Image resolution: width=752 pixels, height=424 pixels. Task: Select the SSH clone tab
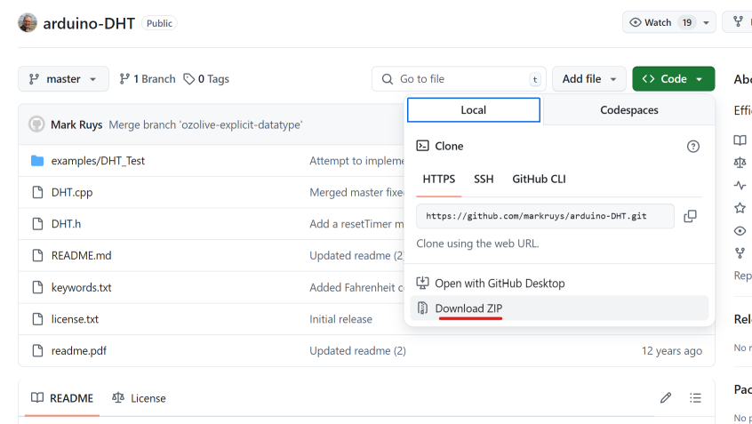click(x=484, y=179)
